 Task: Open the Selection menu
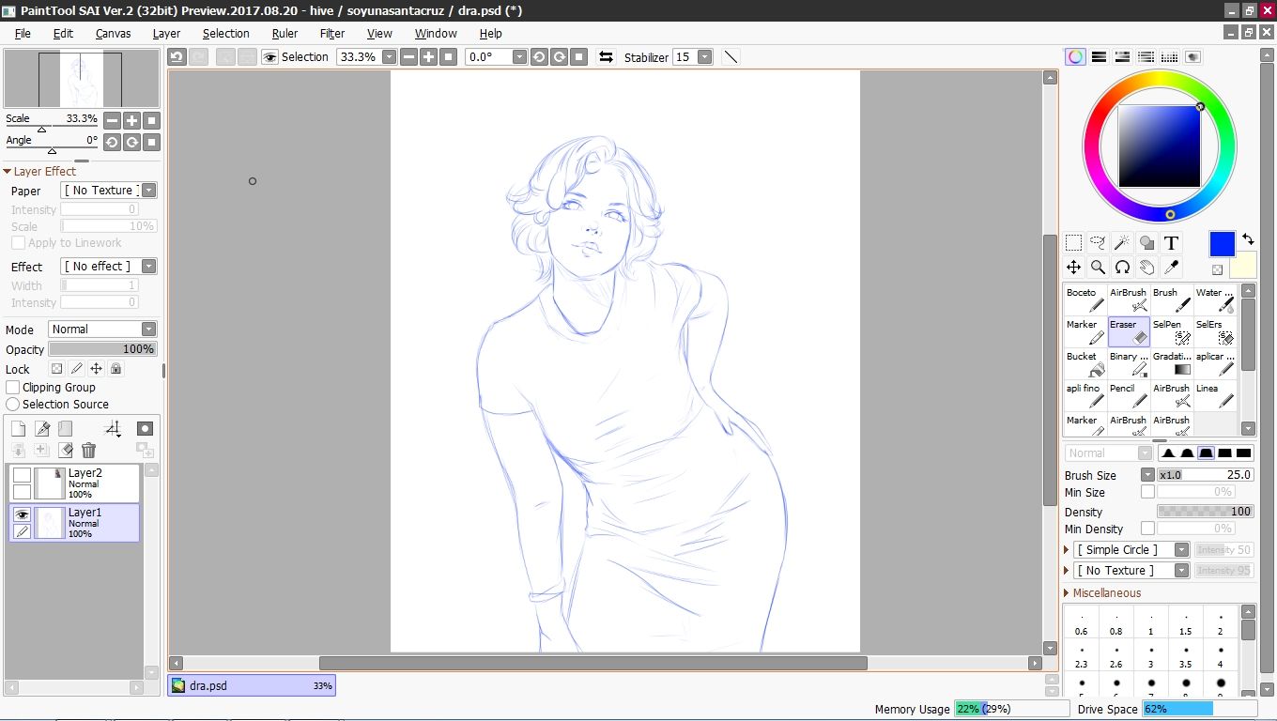[x=226, y=34]
